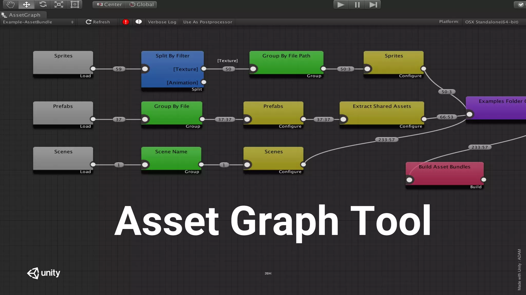Click the 233:57 label near Build node

click(x=480, y=147)
